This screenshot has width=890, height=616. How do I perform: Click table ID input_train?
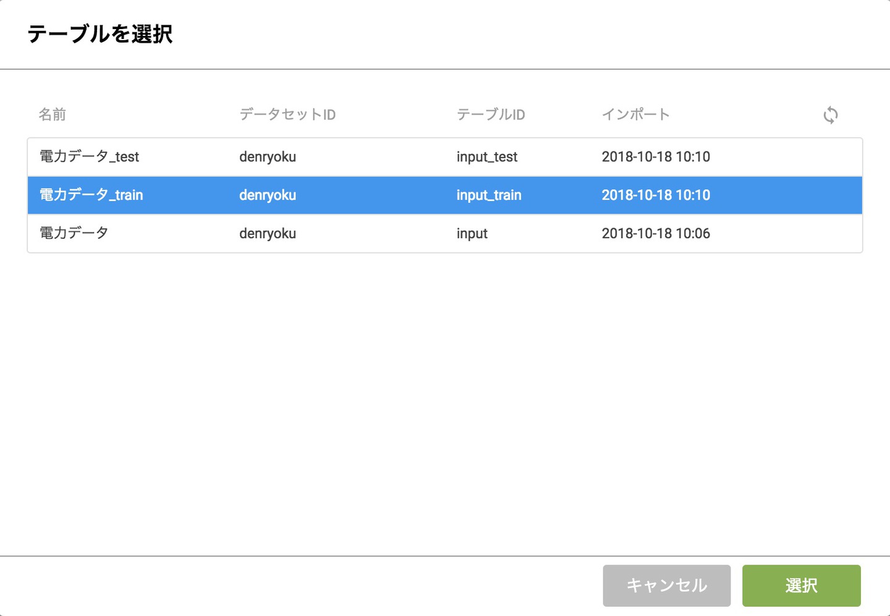pyautogui.click(x=489, y=195)
